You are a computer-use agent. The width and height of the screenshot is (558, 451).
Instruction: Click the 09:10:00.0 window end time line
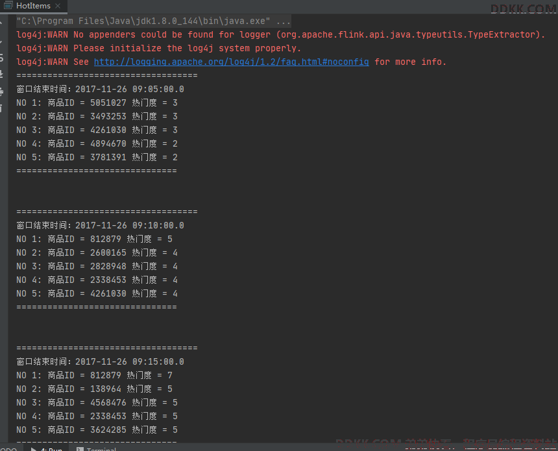(x=100, y=226)
